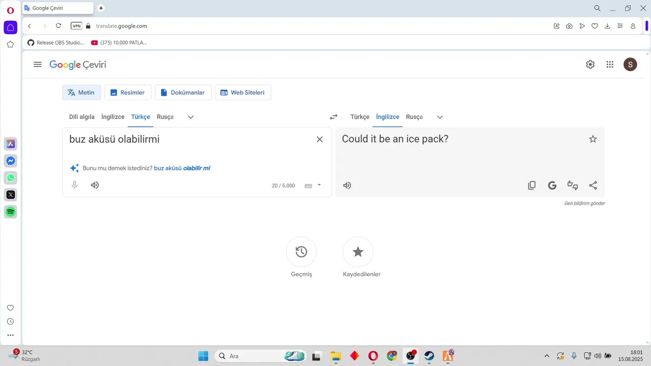
Task: Click the Google Çeviri logo
Action: click(78, 65)
